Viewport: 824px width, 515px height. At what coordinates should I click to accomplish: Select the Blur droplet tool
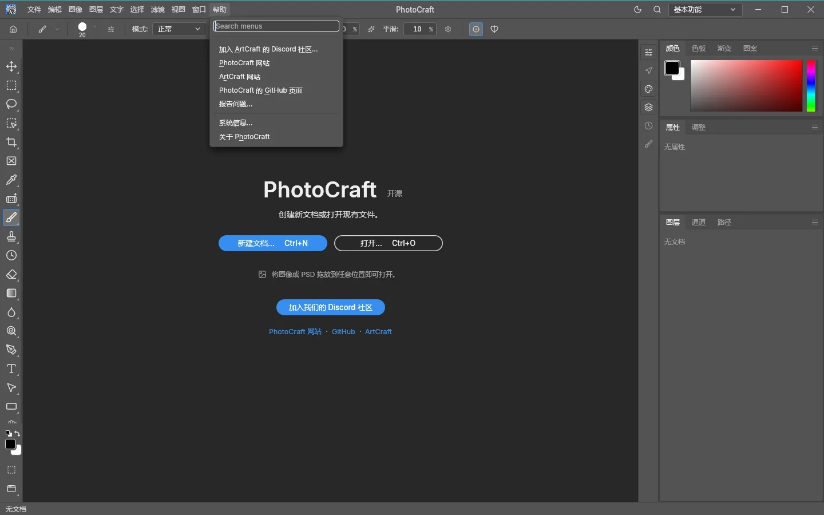click(x=11, y=312)
